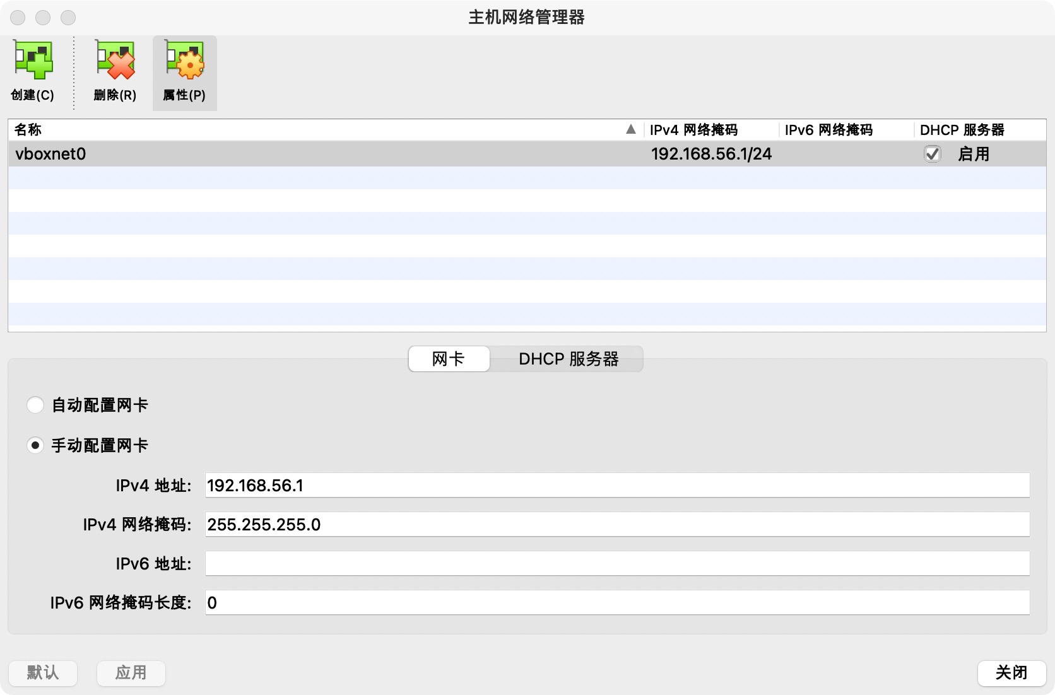Uncheck the DHCP server enabled checkbox
Screen dimensions: 1055x695
932,154
